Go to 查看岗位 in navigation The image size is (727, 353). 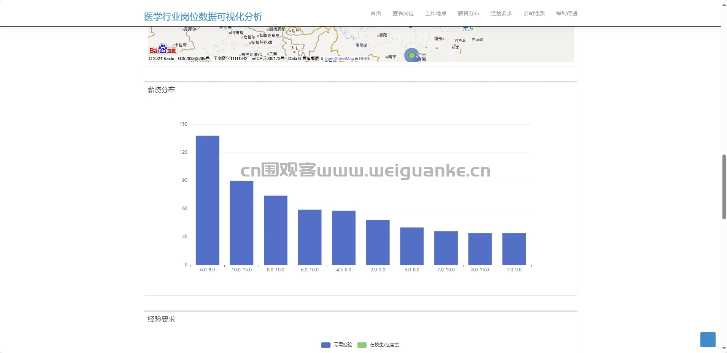pyautogui.click(x=403, y=13)
